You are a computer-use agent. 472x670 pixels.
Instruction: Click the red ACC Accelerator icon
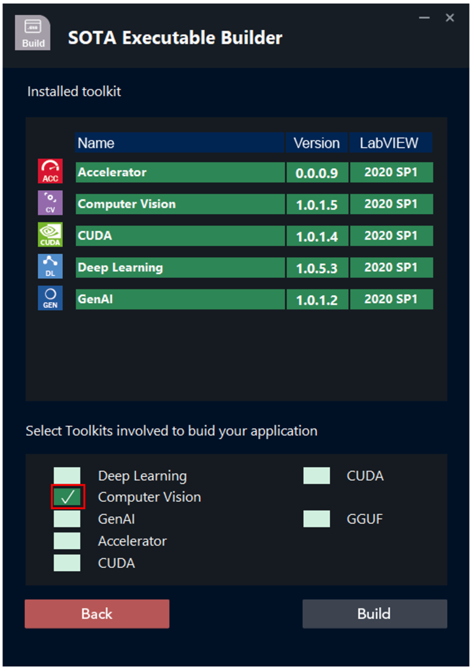50,171
